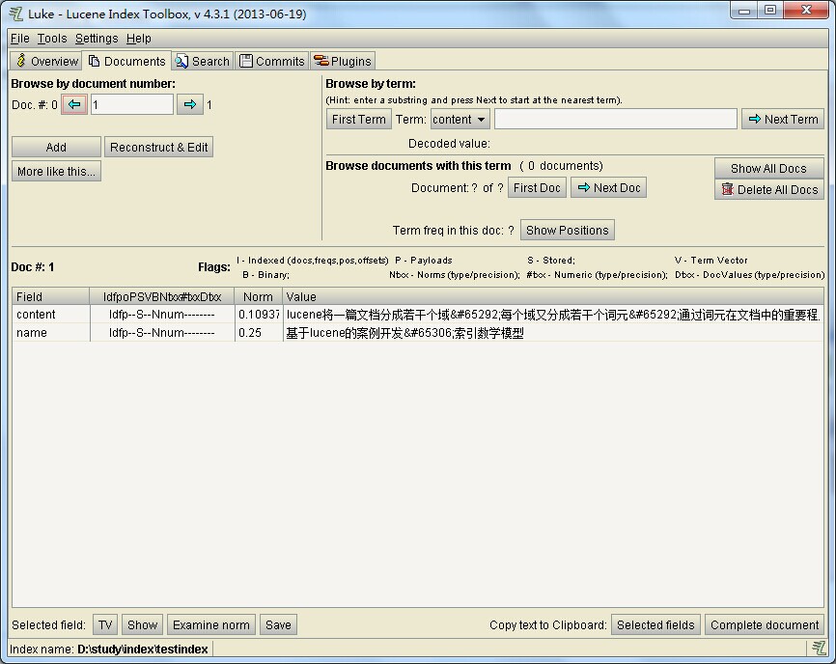This screenshot has height=664, width=836.
Task: Click the Field column header
Action: click(50, 297)
